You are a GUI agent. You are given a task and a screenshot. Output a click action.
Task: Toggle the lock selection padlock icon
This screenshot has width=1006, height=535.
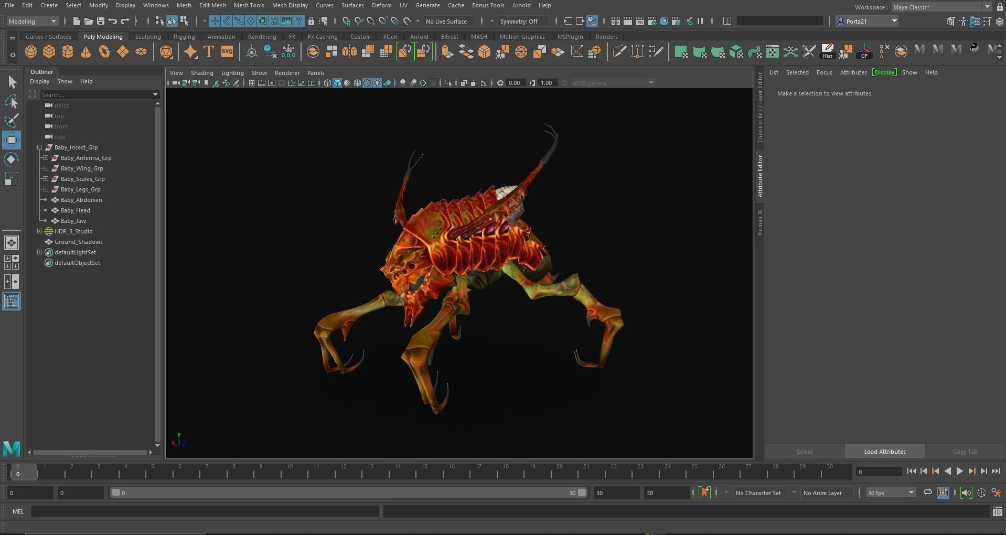click(311, 21)
